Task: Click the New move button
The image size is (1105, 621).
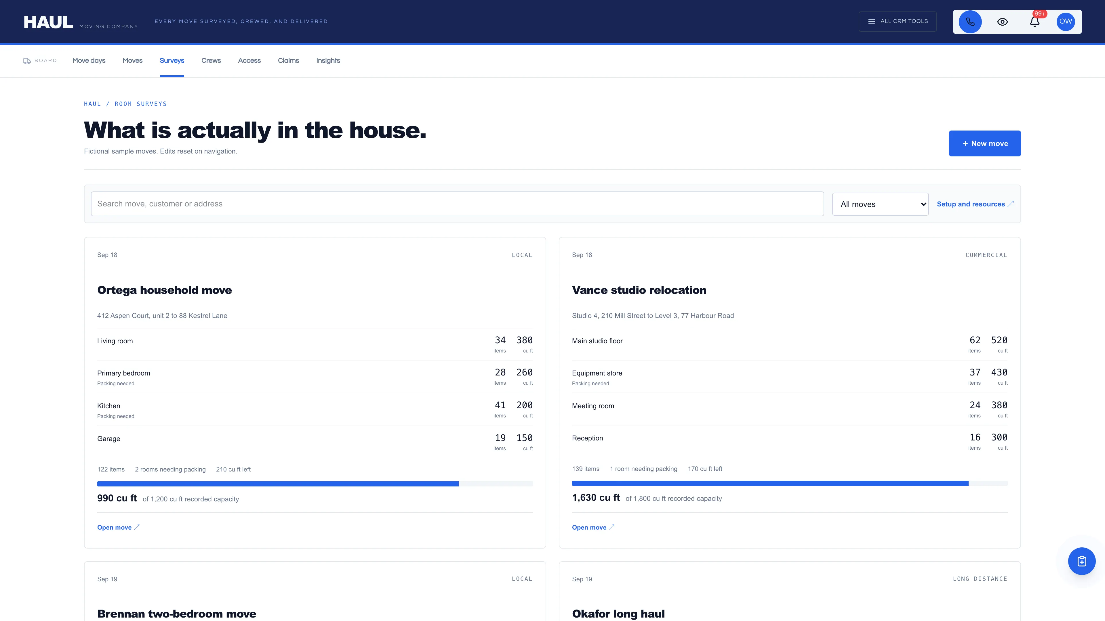Action: tap(984, 143)
